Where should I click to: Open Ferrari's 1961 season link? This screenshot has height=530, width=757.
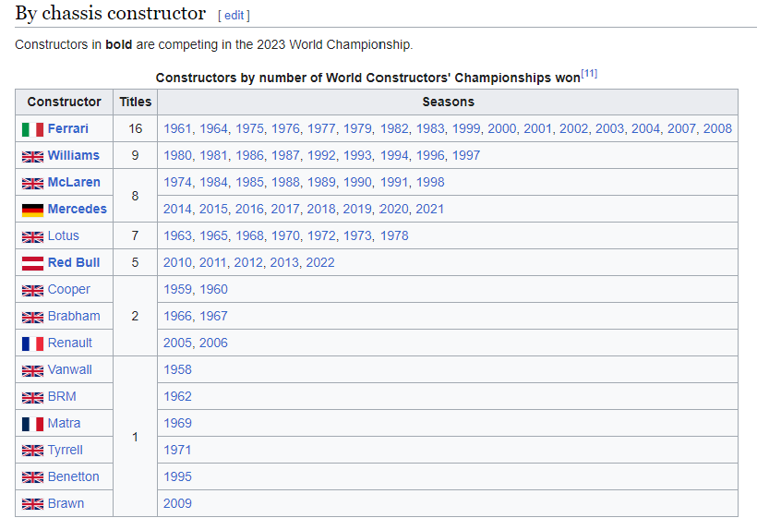177,129
